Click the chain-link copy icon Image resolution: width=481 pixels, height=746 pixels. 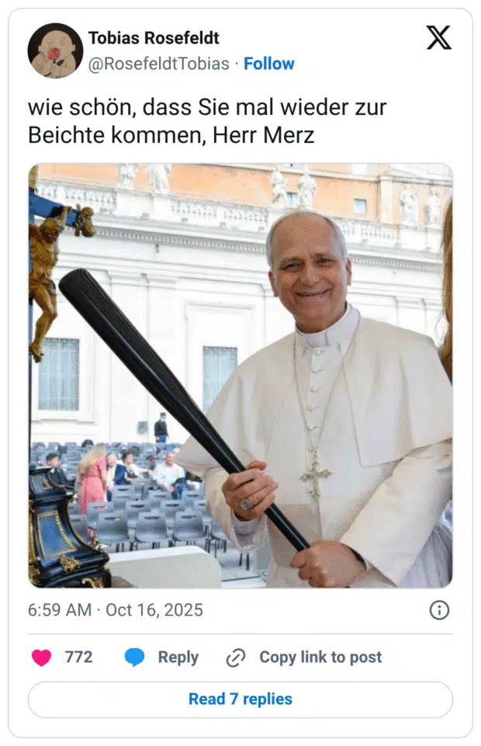[235, 658]
